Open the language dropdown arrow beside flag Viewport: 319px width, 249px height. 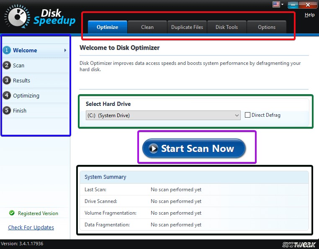point(282,4)
